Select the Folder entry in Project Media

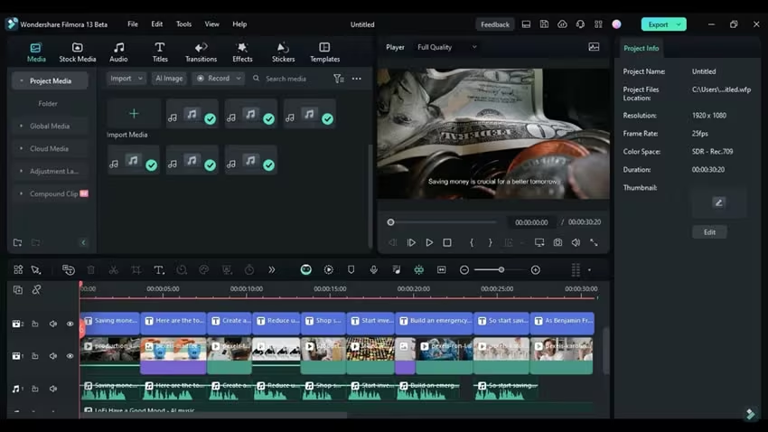[x=48, y=103]
